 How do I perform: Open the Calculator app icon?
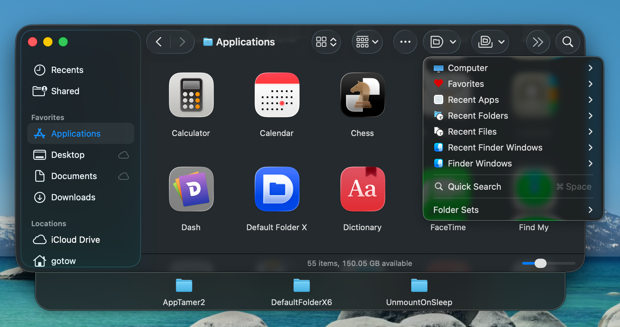pyautogui.click(x=191, y=95)
